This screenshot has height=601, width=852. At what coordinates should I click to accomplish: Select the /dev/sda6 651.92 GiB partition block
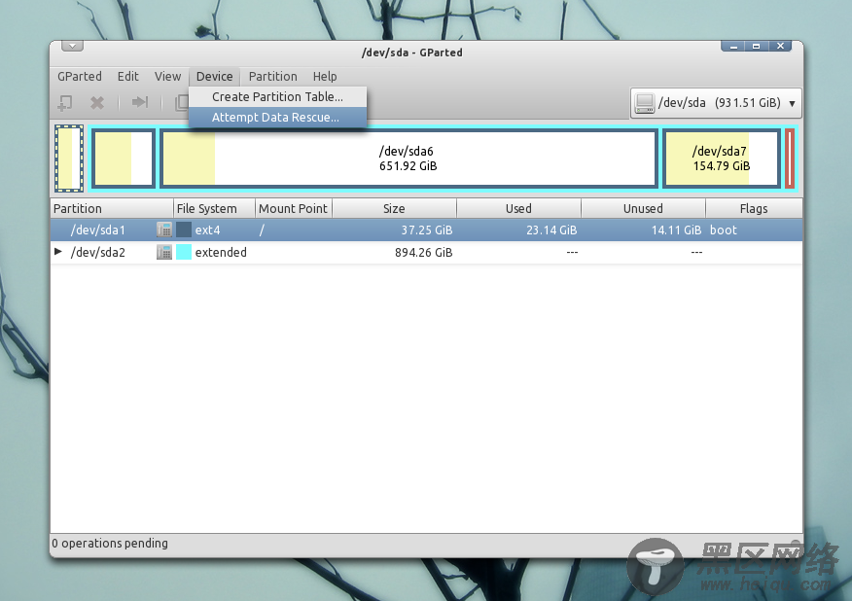(x=408, y=159)
